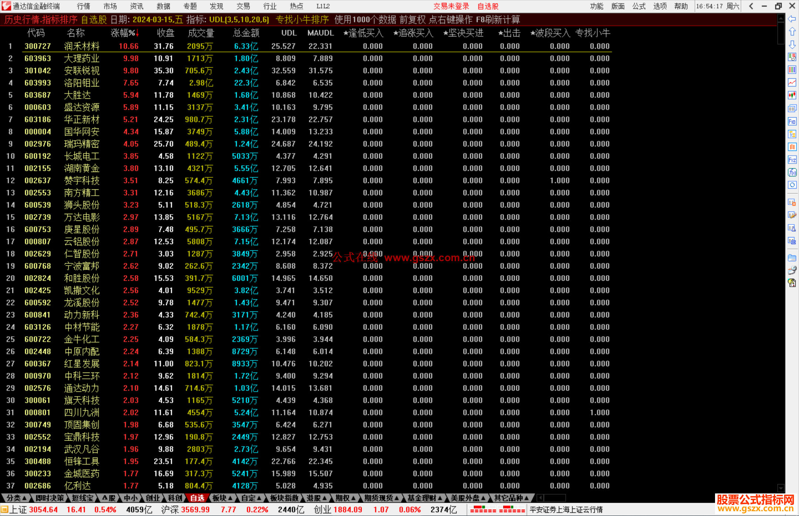Open the f(x) formula manager icon
Viewport: 799px width, 516px height.
tap(792, 172)
